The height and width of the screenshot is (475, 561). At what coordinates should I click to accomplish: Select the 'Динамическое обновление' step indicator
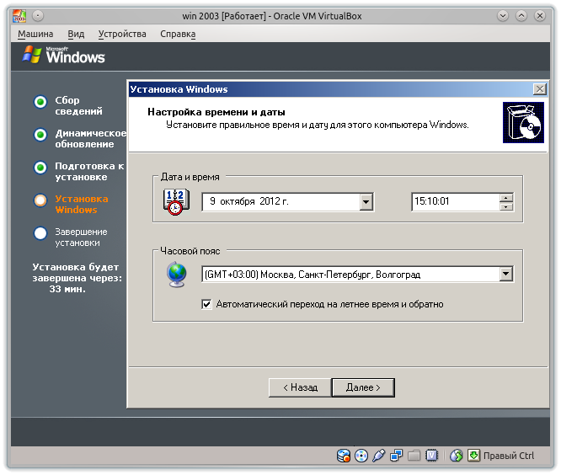[x=40, y=135]
